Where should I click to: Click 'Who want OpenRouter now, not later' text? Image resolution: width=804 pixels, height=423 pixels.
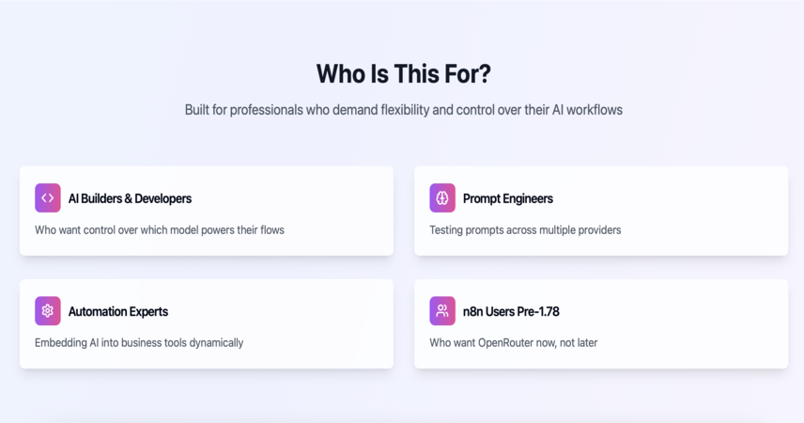pyautogui.click(x=513, y=343)
